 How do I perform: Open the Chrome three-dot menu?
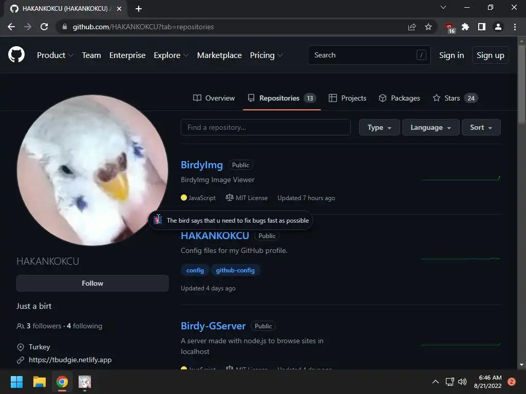[515, 27]
